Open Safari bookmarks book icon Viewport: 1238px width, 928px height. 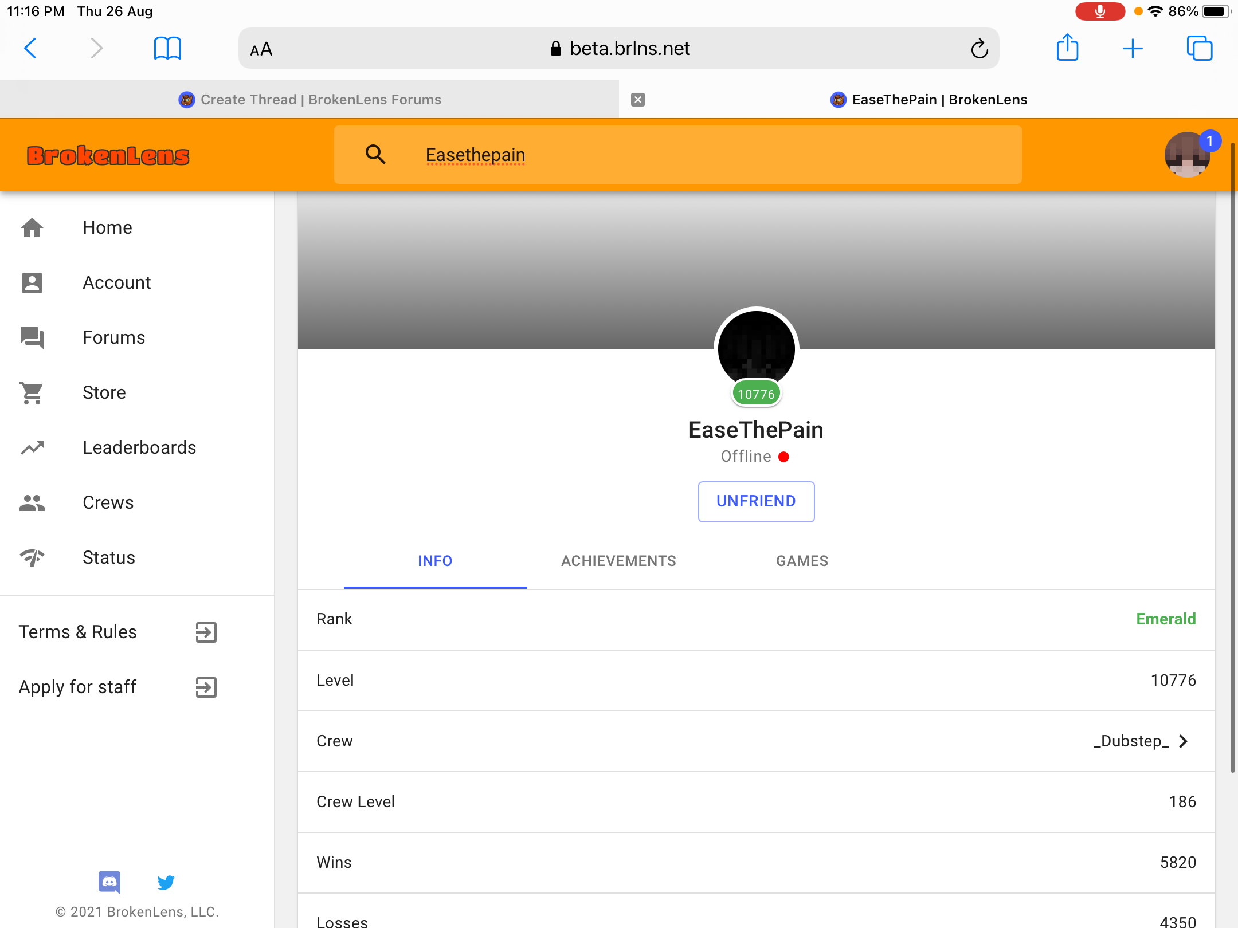click(167, 49)
